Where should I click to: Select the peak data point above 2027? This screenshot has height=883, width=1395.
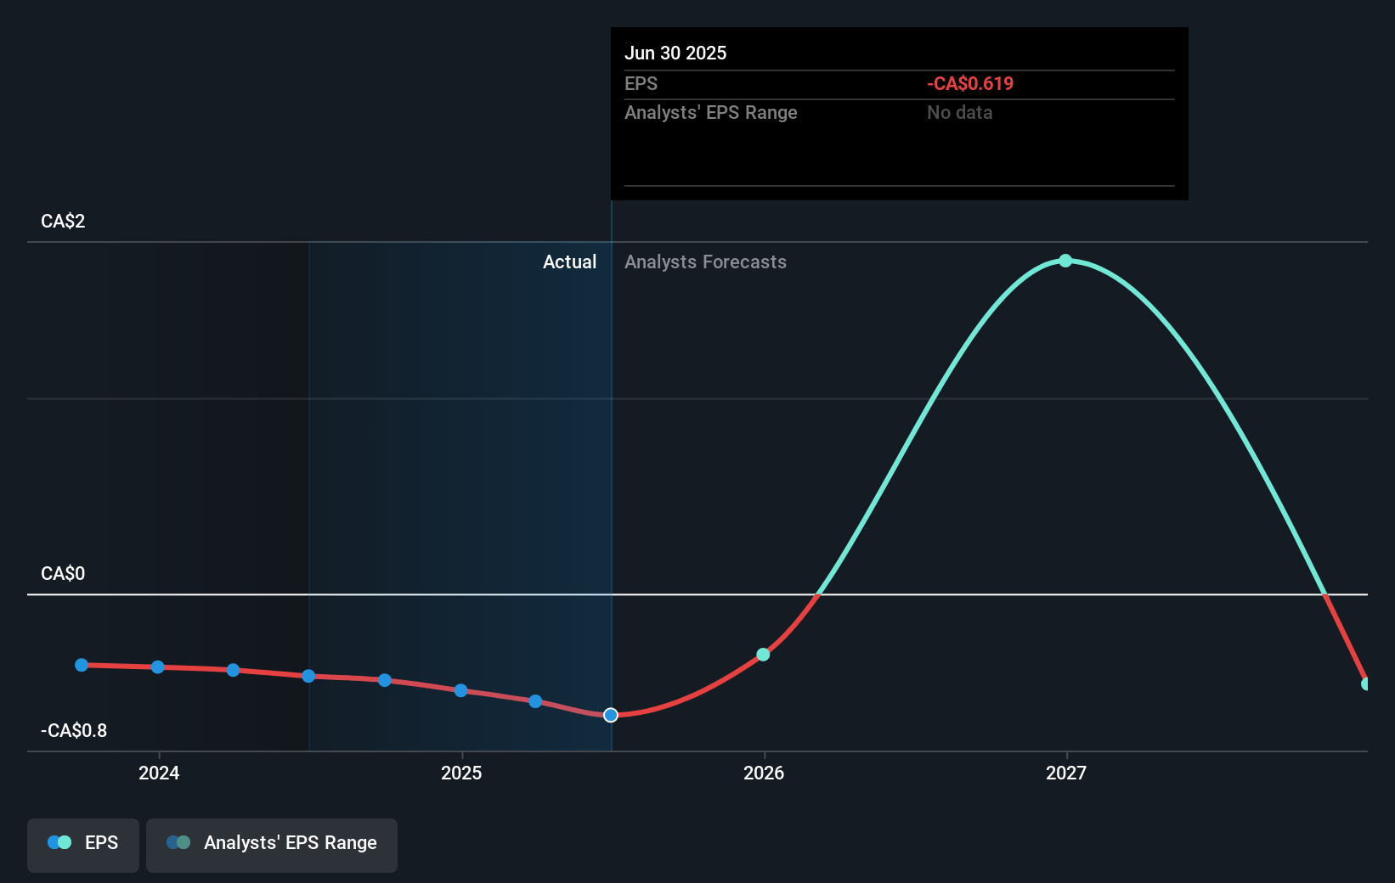1065,261
